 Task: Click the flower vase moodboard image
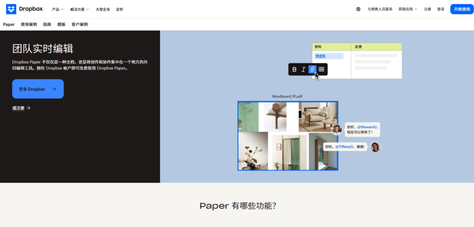[253, 151]
